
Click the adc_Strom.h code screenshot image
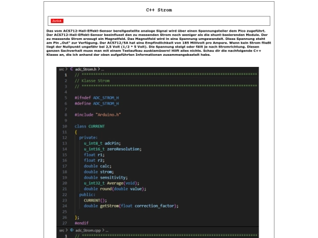click(x=158, y=146)
